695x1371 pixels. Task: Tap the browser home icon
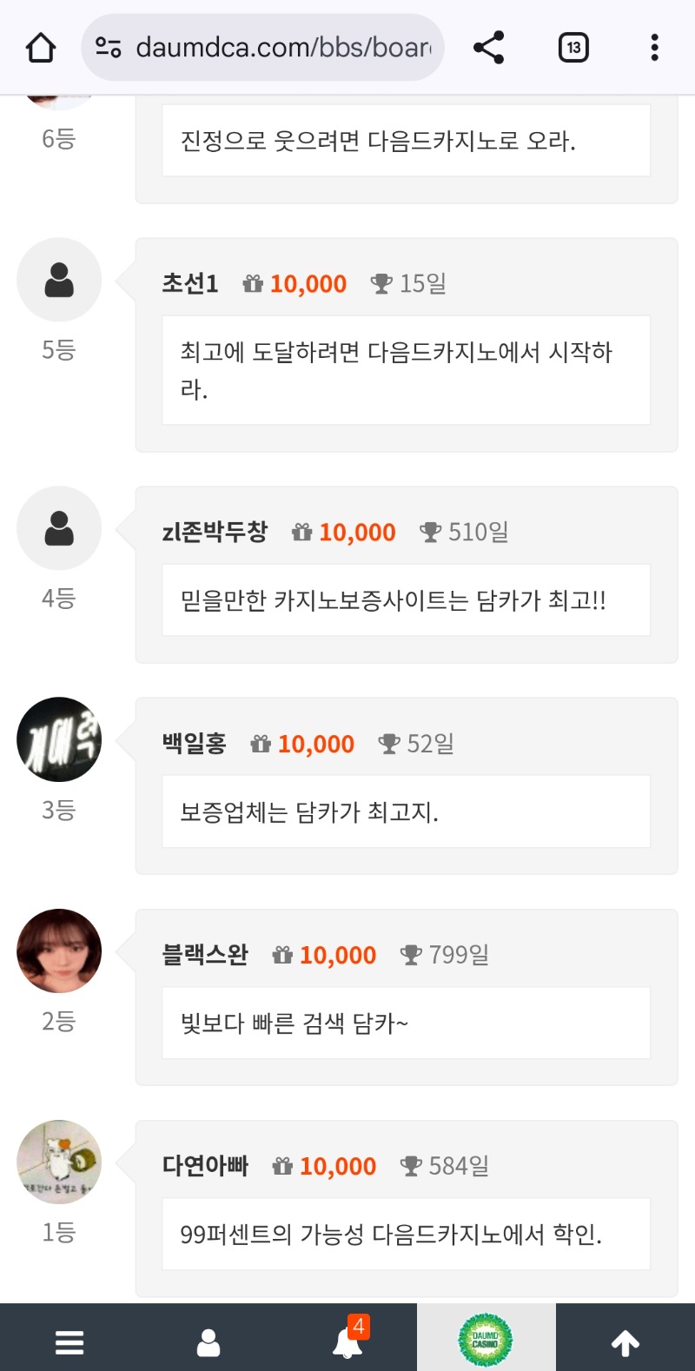tap(41, 48)
